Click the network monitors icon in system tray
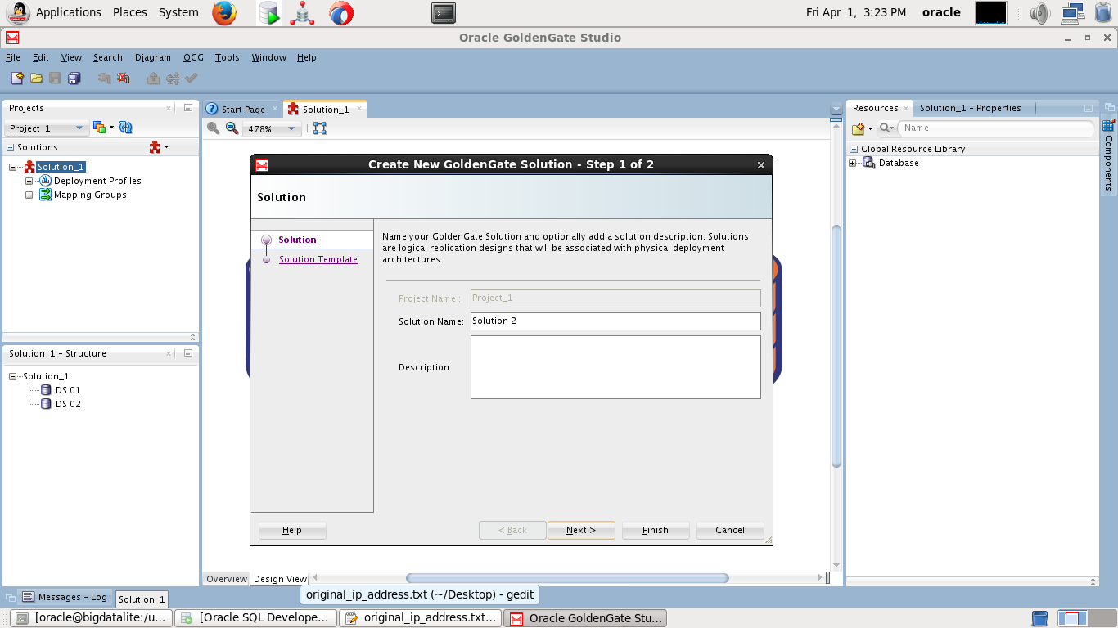Screen dimensions: 1118x628 [1073, 12]
